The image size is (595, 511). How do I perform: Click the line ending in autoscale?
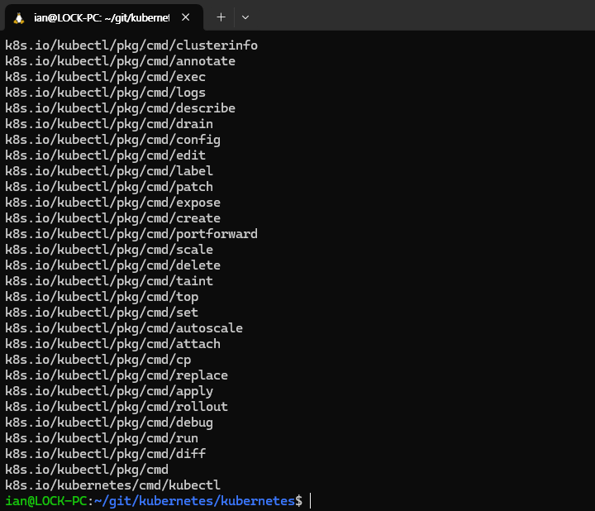[x=124, y=328]
